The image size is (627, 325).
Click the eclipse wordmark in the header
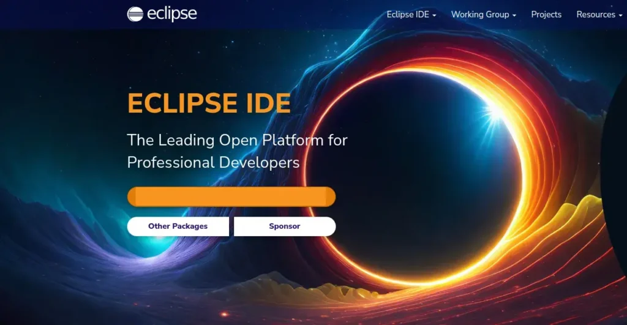[171, 13]
